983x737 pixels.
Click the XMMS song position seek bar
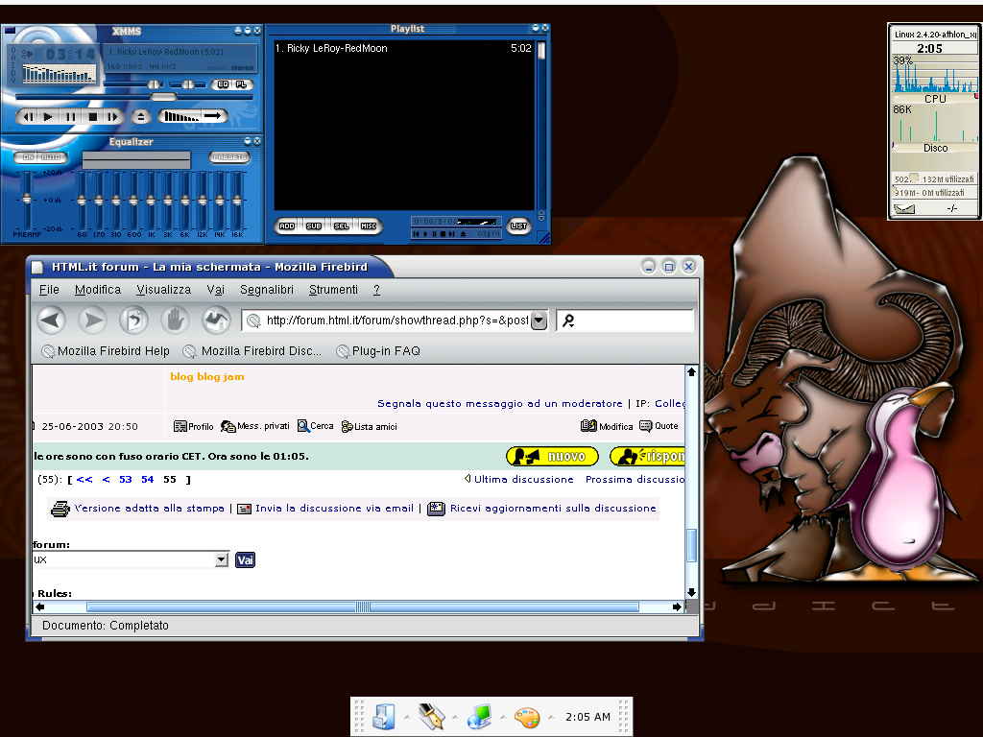pos(134,97)
